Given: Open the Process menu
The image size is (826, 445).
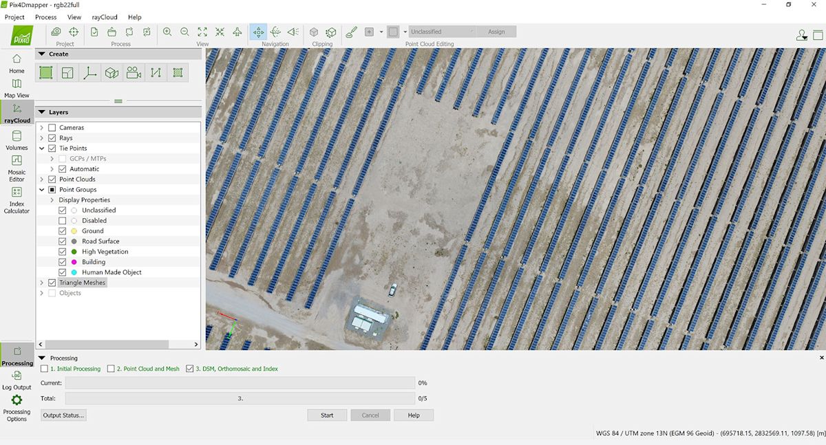Looking at the screenshot, I should 45,17.
